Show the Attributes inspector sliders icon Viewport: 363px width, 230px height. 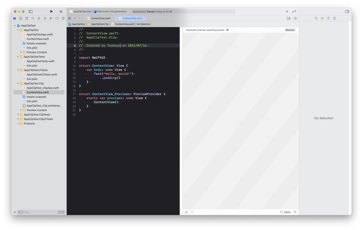(x=334, y=18)
